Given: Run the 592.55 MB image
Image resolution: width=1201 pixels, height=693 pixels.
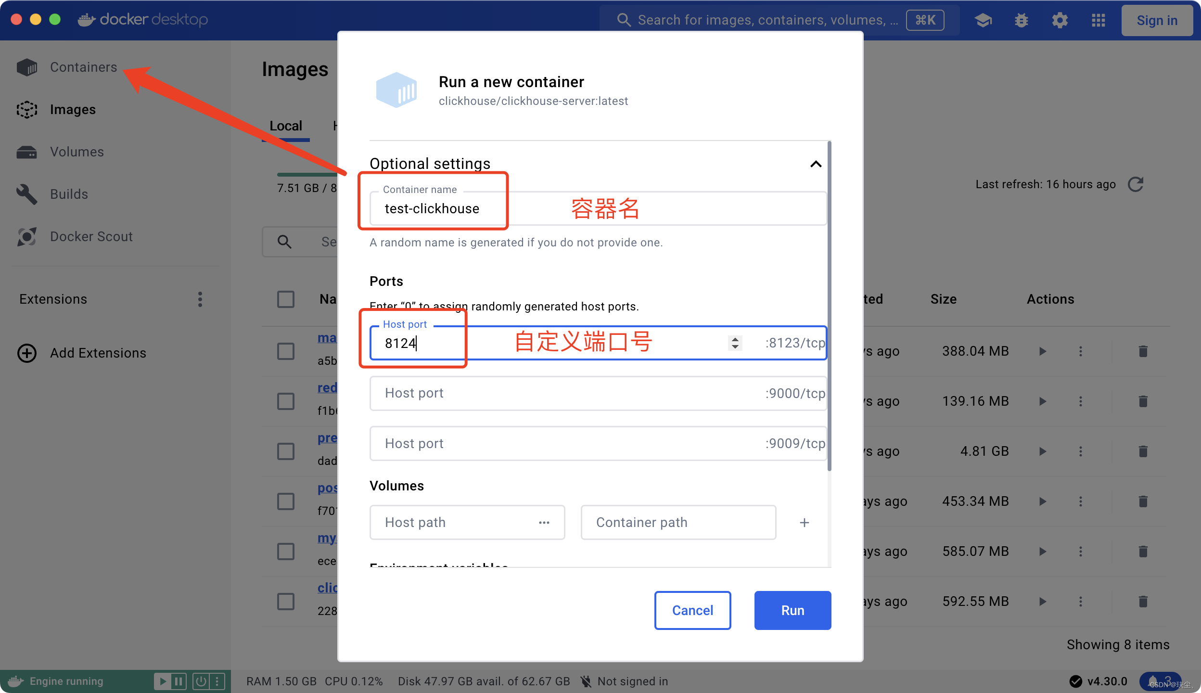Looking at the screenshot, I should point(1042,602).
